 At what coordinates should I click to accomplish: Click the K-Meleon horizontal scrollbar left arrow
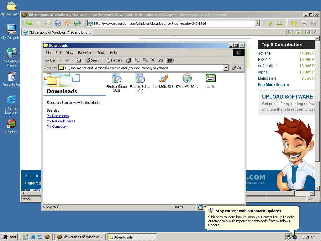(x=24, y=193)
